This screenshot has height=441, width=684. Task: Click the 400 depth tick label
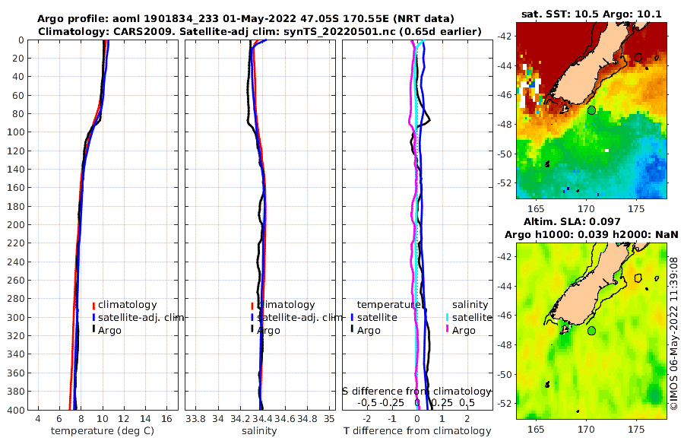pyautogui.click(x=16, y=411)
